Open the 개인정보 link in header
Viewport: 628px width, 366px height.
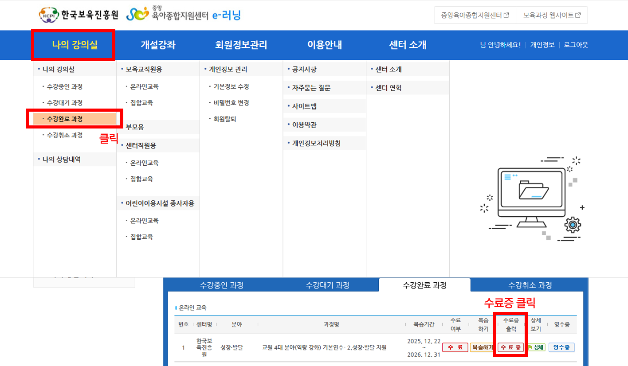(542, 45)
